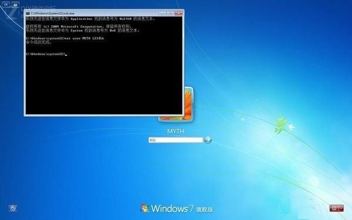
Task: Click the MYTH password input field
Action: [x=175, y=140]
